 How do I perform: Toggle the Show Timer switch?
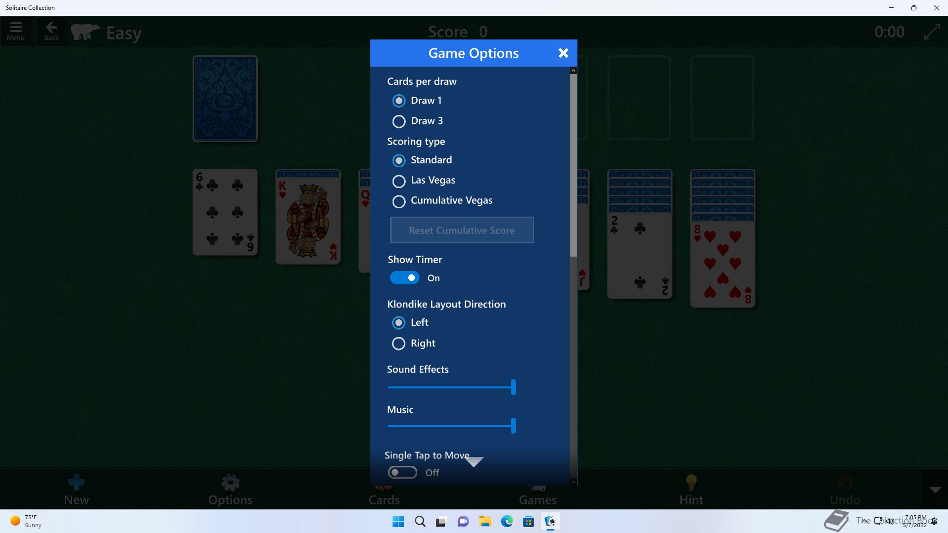(405, 278)
